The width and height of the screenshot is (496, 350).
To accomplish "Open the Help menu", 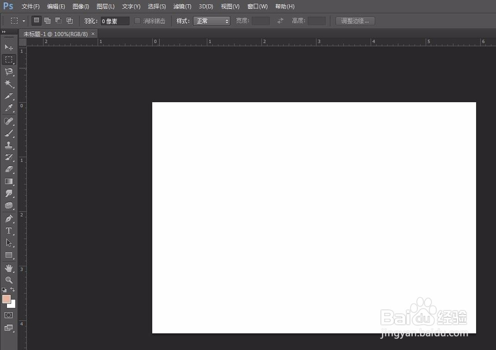I will point(285,6).
